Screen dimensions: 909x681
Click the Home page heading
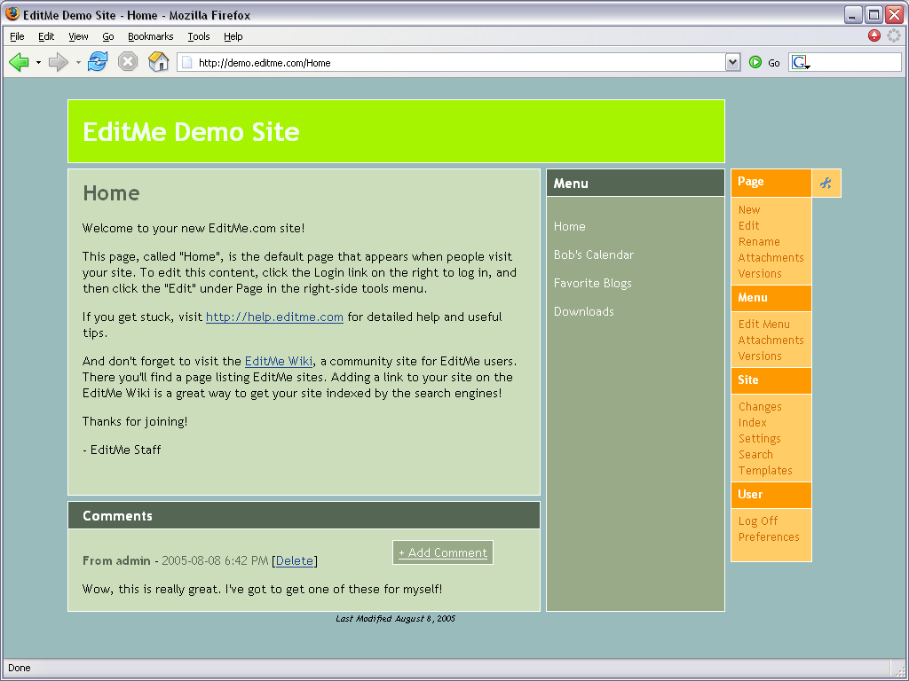111,192
